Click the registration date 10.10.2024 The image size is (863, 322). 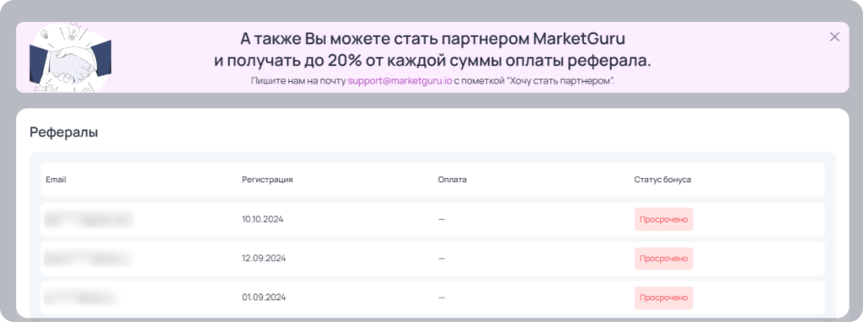(x=263, y=219)
